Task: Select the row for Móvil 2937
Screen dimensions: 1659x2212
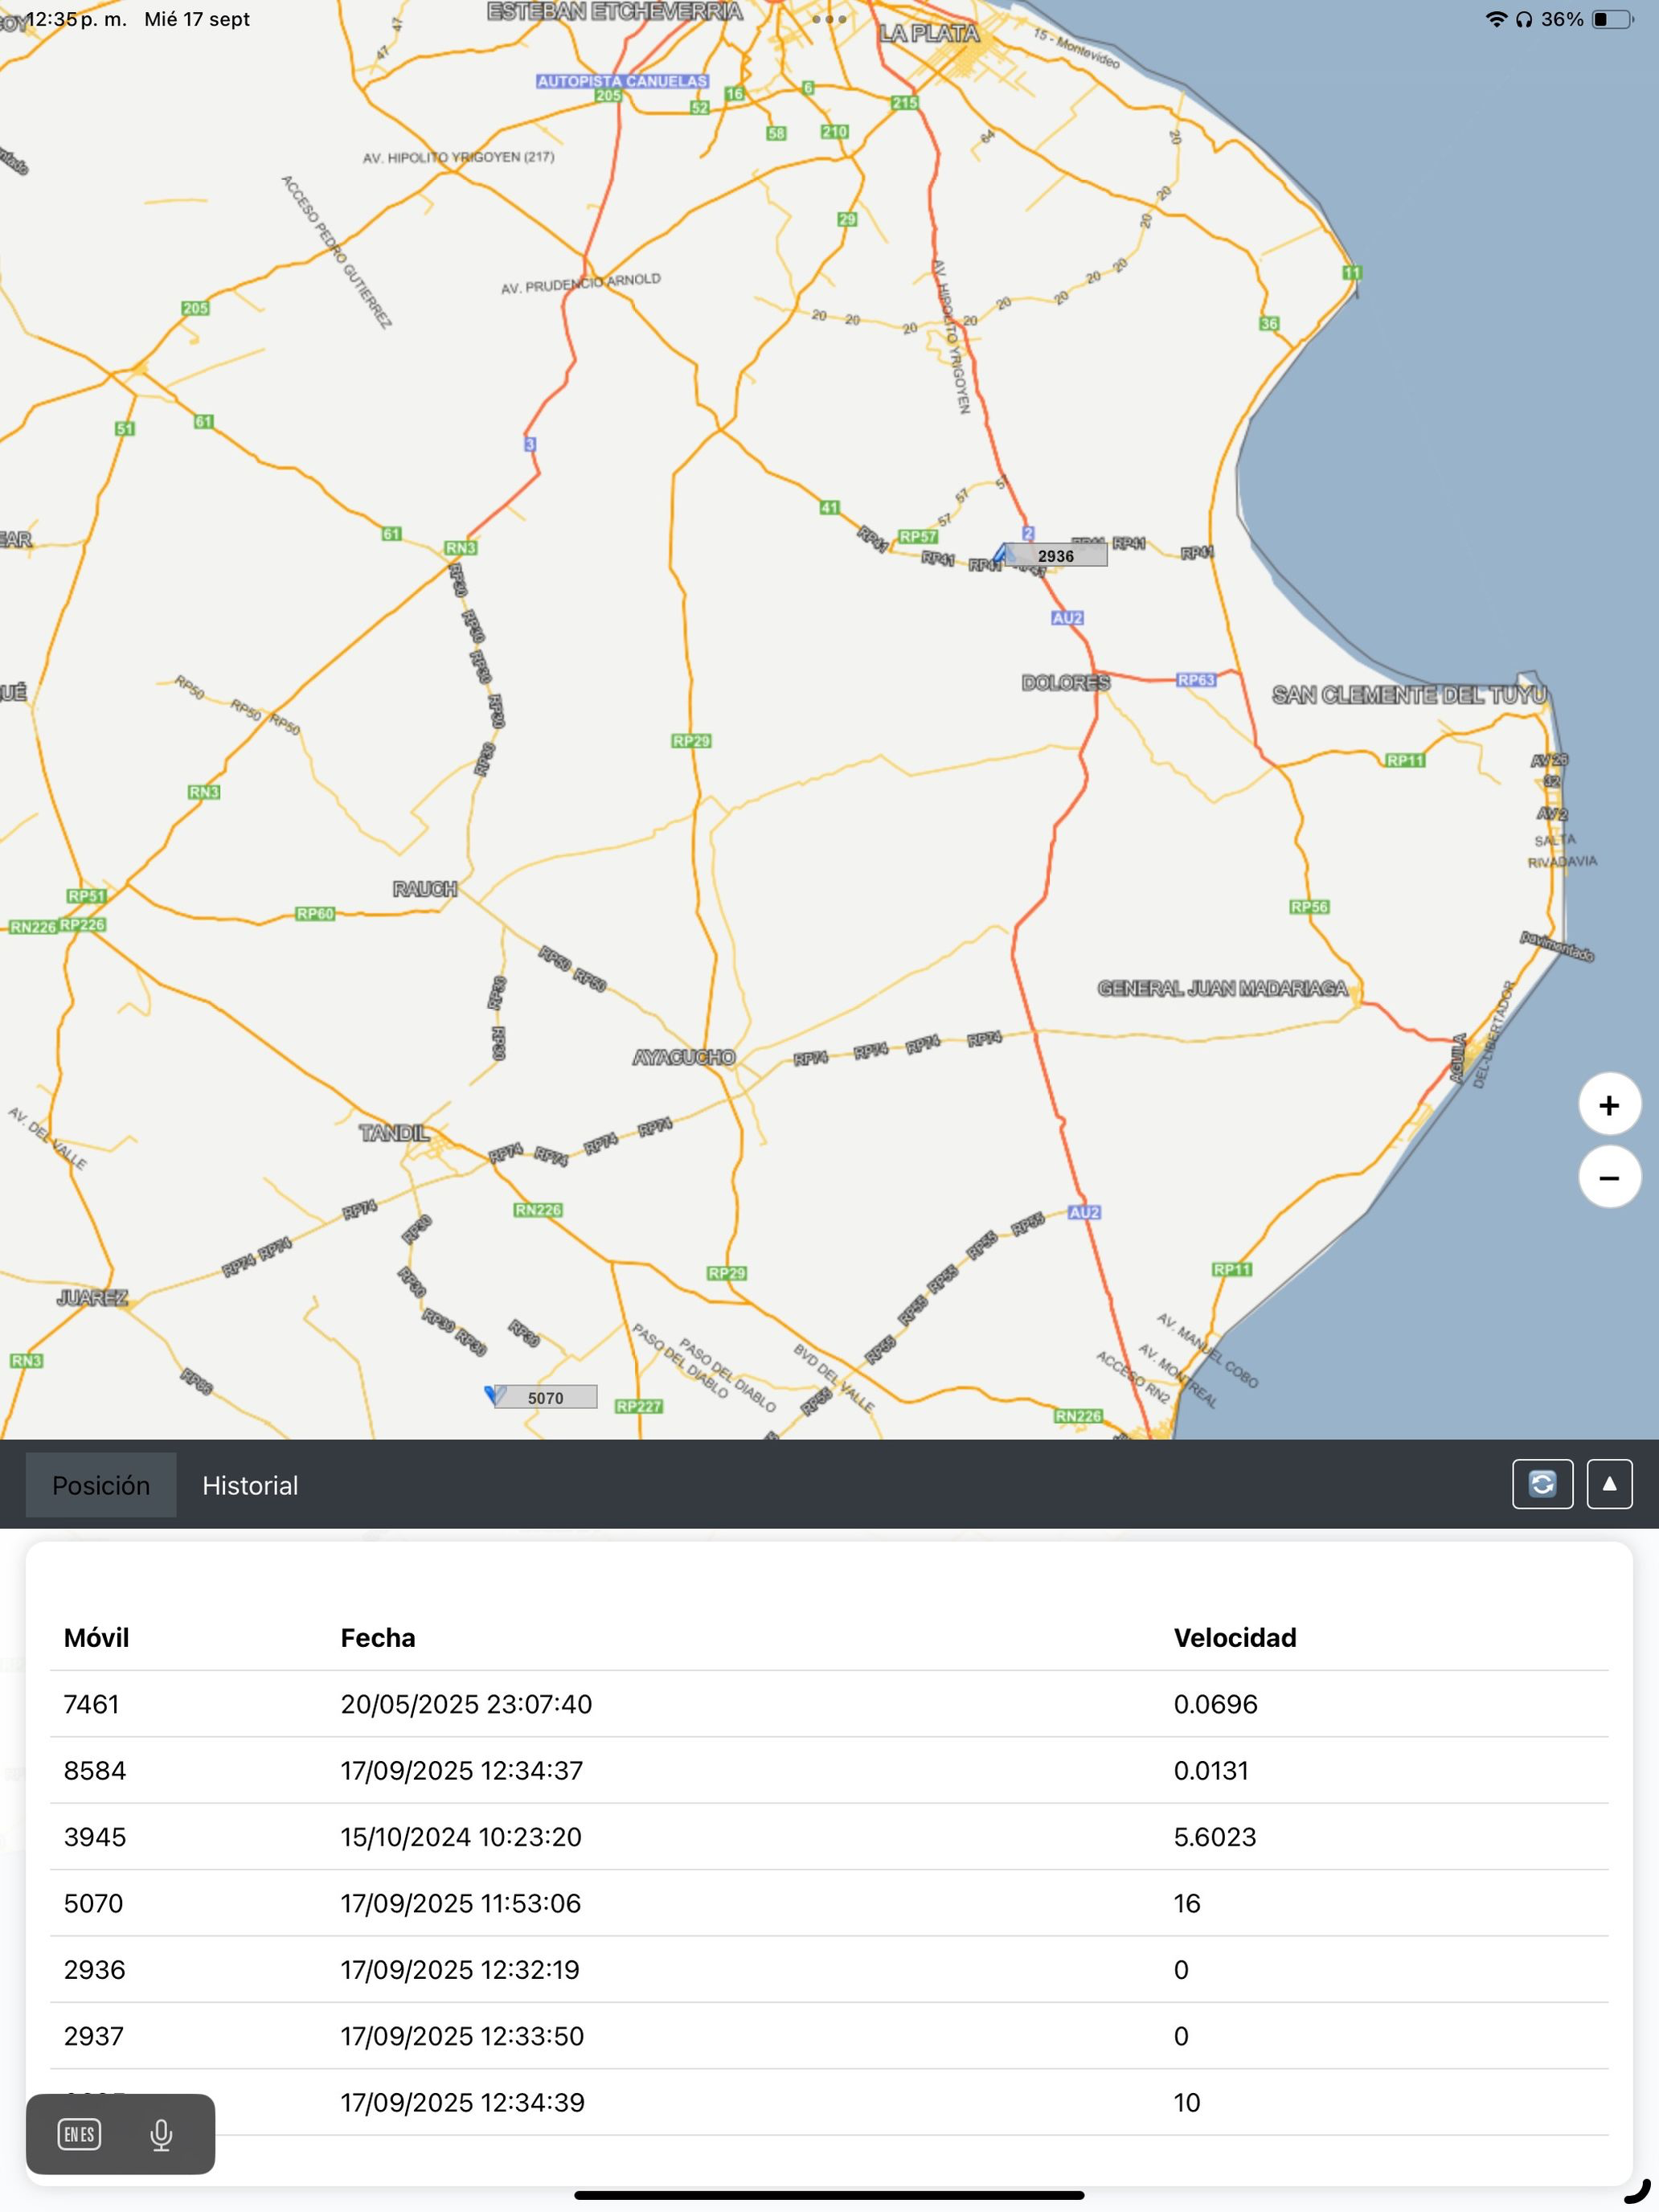Action: [829, 2036]
